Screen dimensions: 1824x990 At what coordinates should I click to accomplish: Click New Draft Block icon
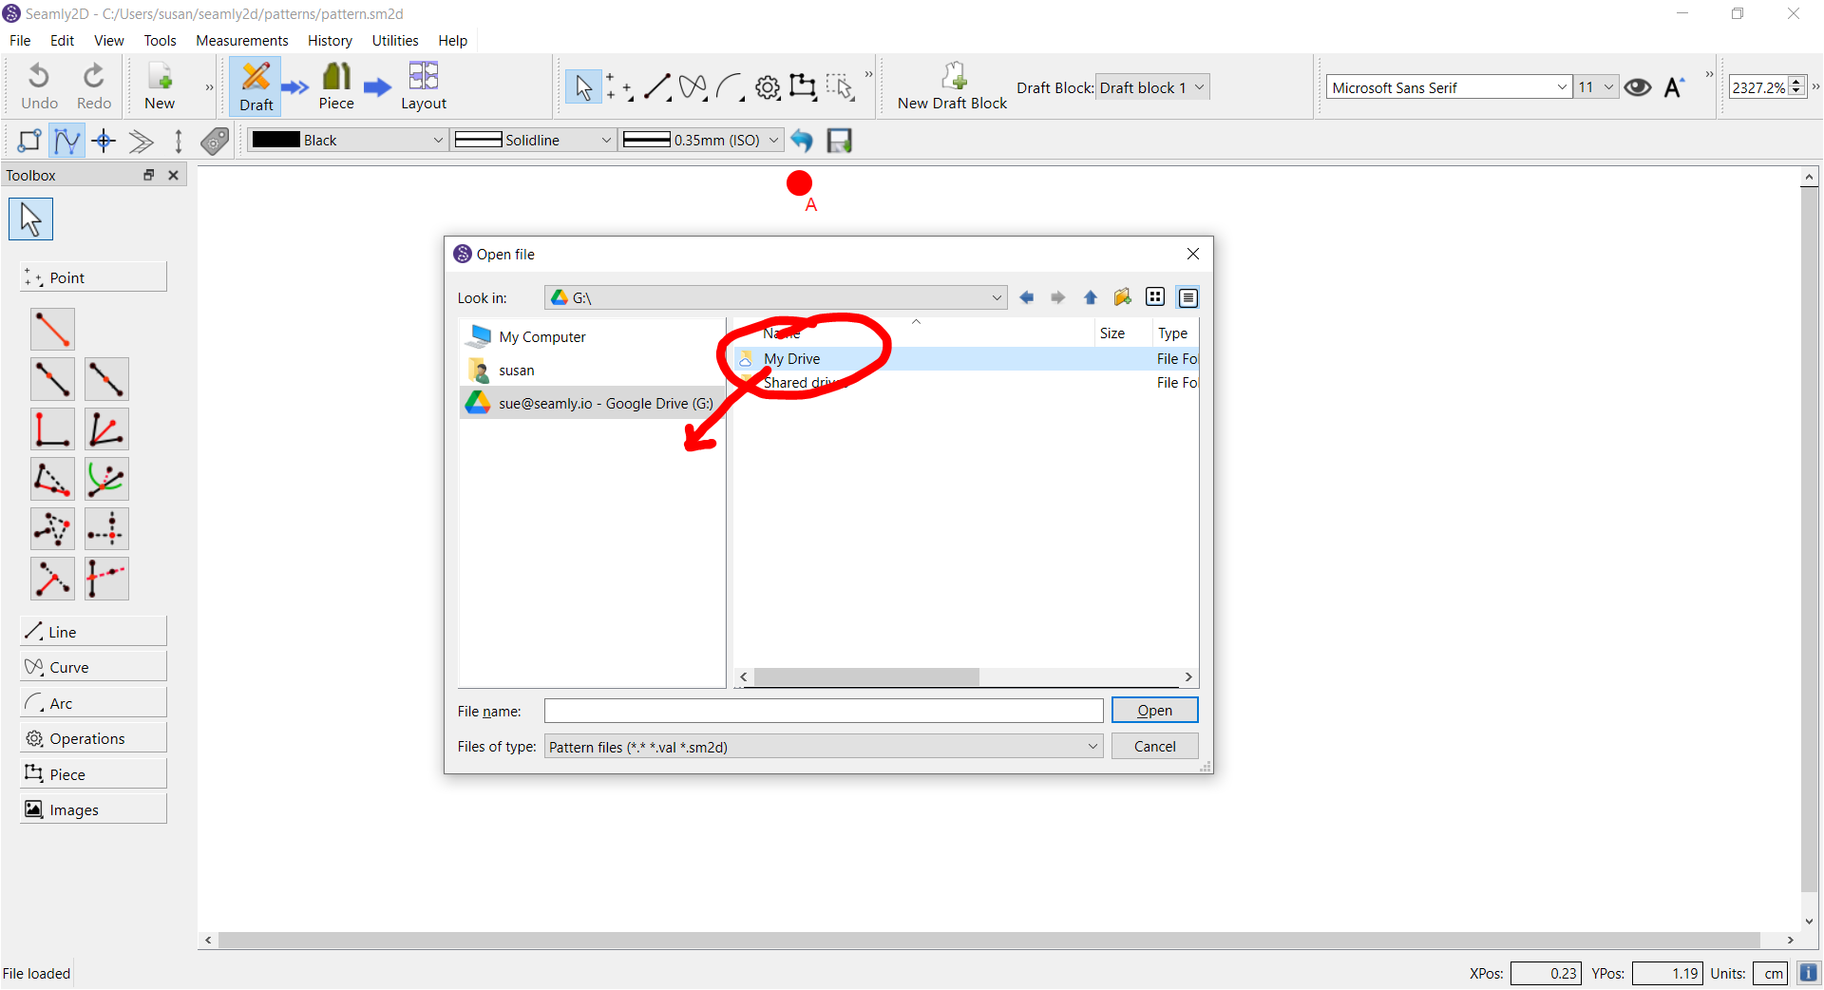[953, 77]
